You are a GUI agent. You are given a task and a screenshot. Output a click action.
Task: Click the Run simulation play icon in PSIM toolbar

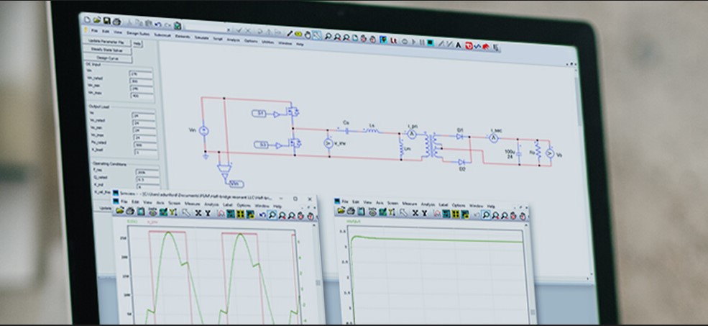click(x=414, y=42)
